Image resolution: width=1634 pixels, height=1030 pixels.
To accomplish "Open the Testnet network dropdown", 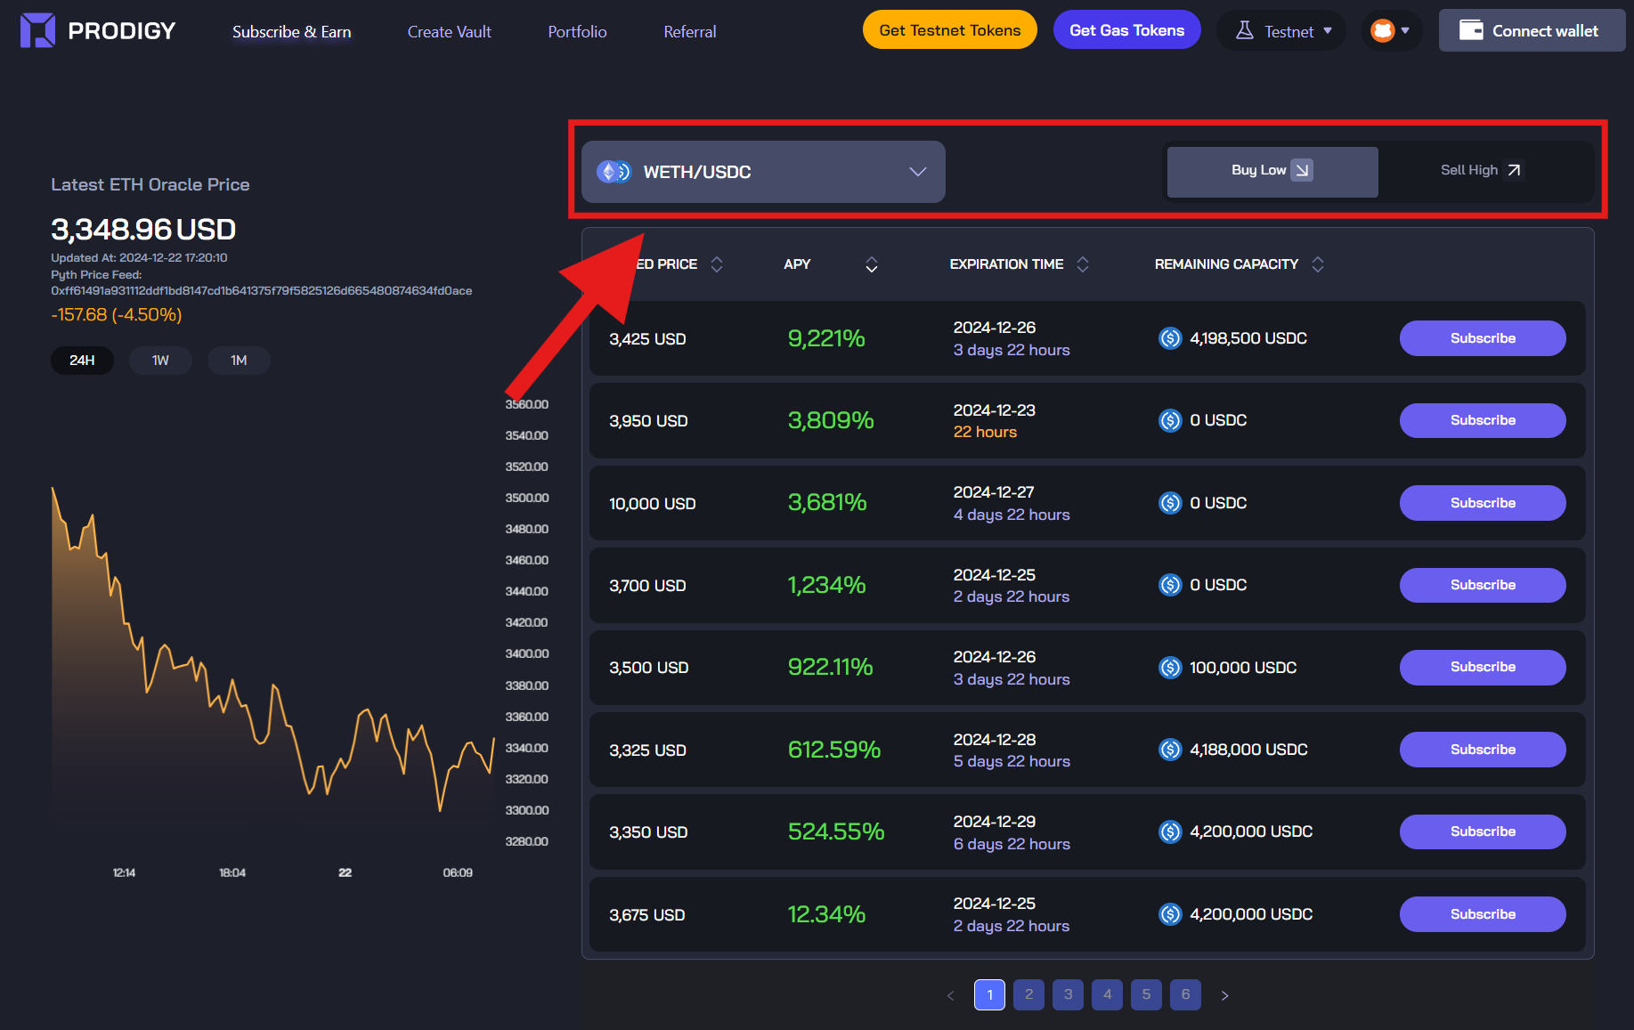I will click(1282, 31).
